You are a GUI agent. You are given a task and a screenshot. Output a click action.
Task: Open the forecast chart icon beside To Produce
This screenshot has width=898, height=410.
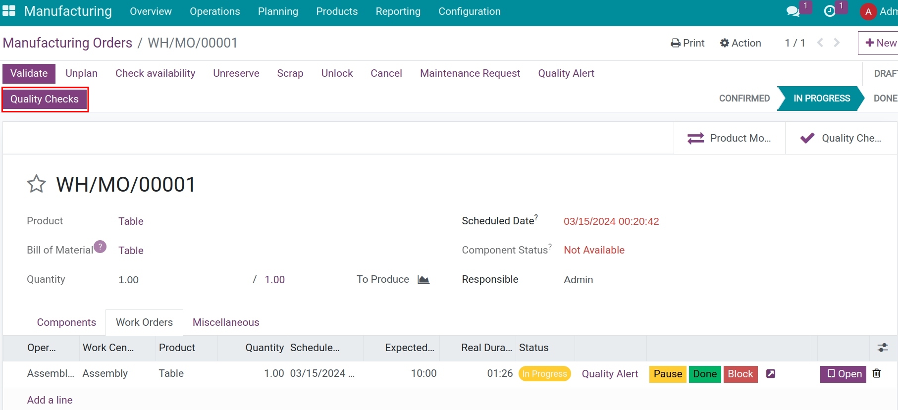tap(423, 280)
